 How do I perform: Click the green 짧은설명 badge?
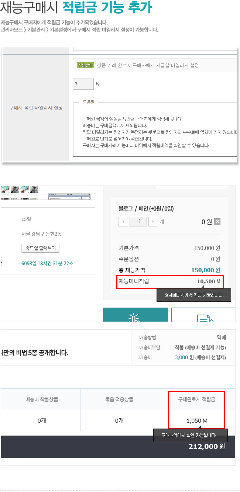click(x=85, y=65)
